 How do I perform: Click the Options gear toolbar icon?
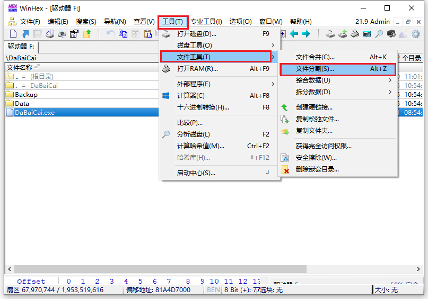(x=415, y=34)
